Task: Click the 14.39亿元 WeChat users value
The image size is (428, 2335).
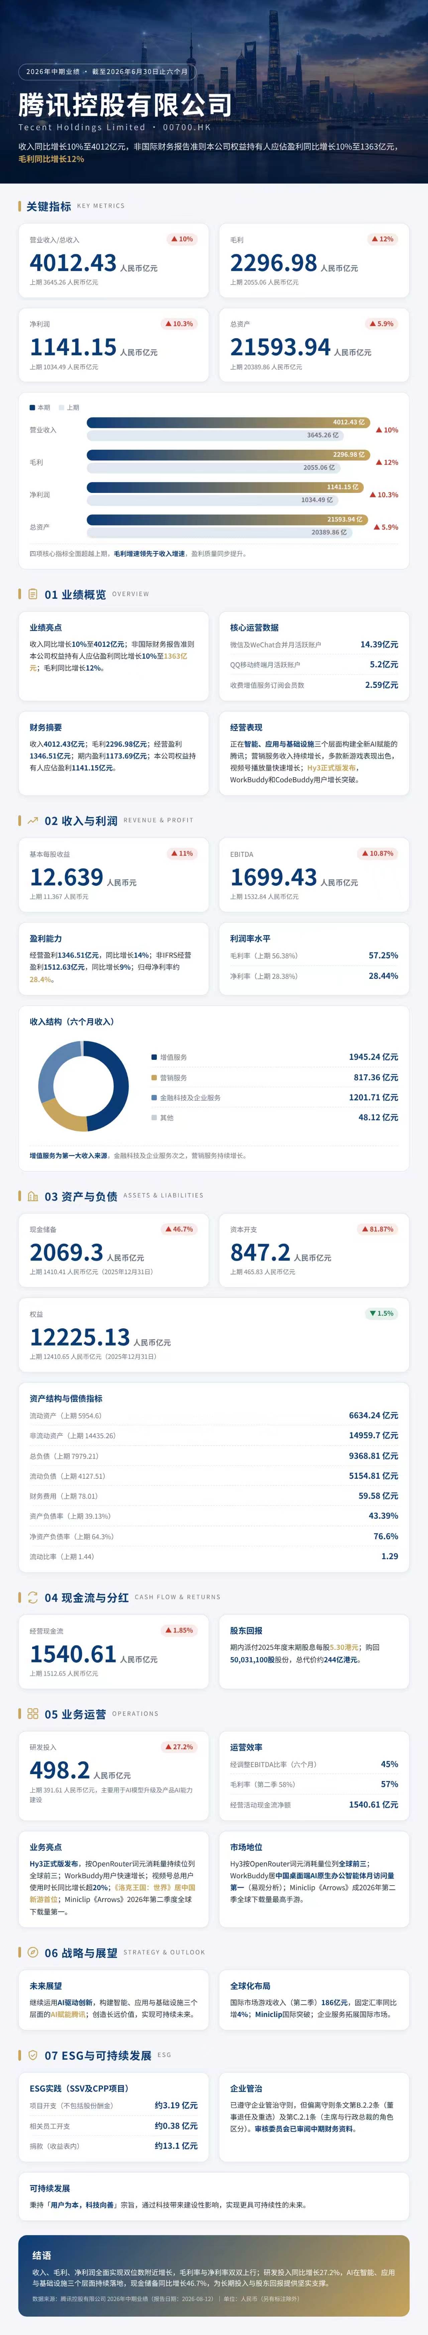Action: click(379, 645)
